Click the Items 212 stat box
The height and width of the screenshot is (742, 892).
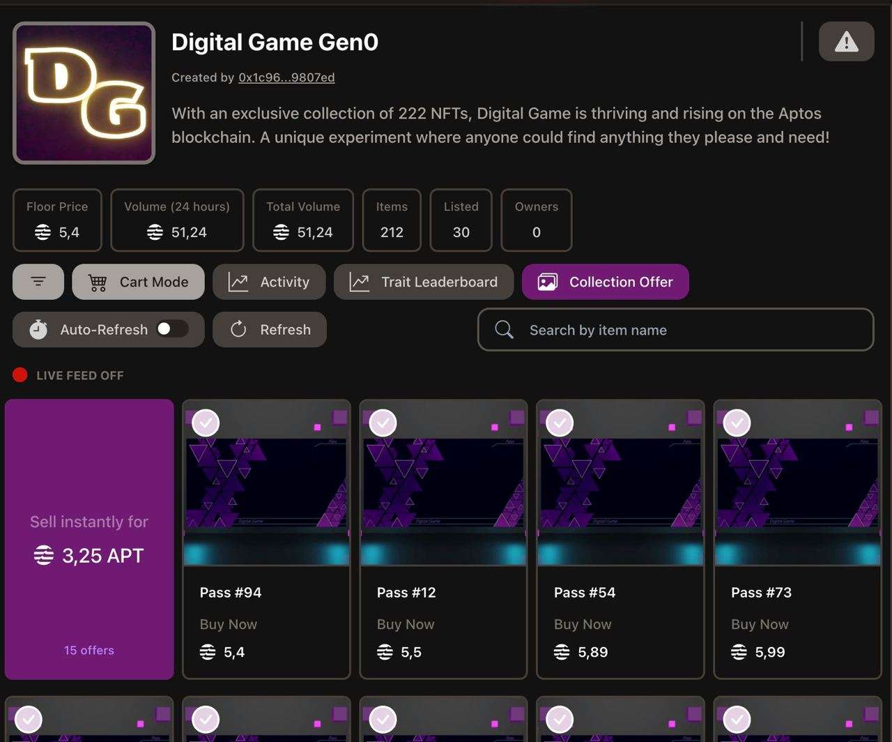(392, 220)
